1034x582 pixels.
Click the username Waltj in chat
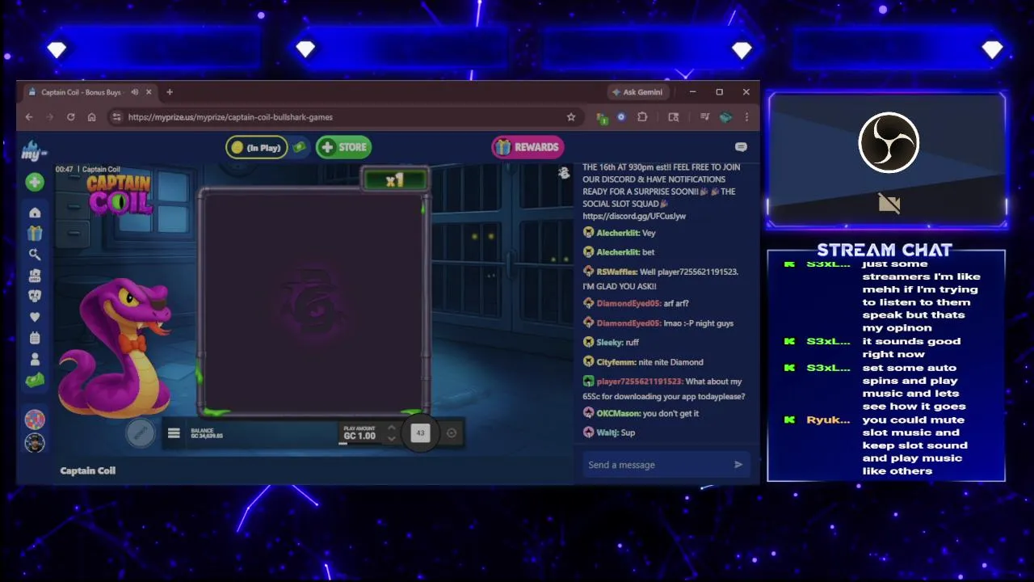[x=607, y=432]
